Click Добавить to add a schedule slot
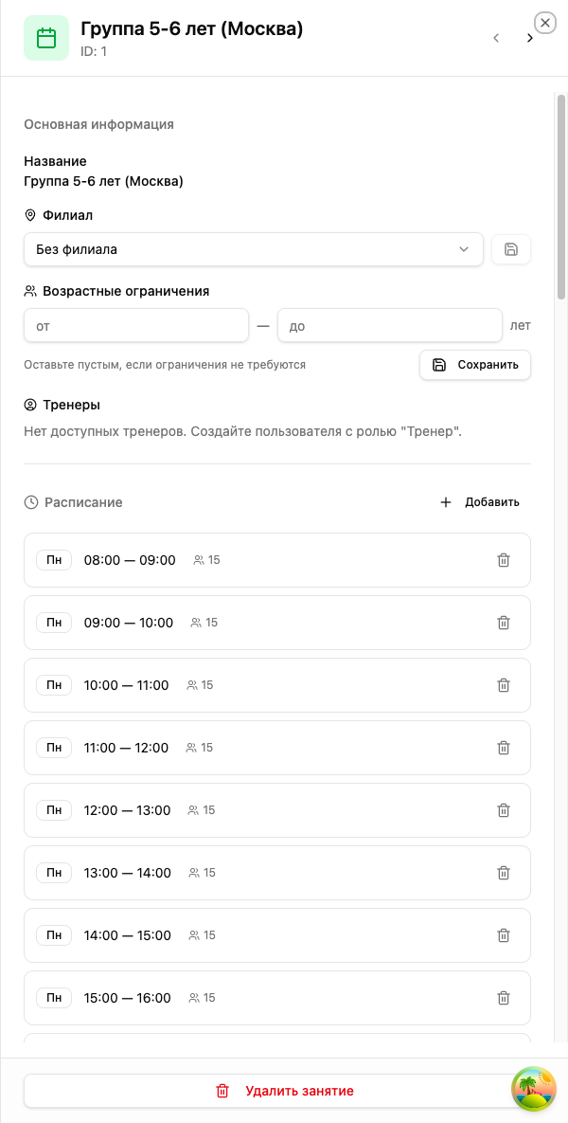The image size is (568, 1123). (x=481, y=502)
